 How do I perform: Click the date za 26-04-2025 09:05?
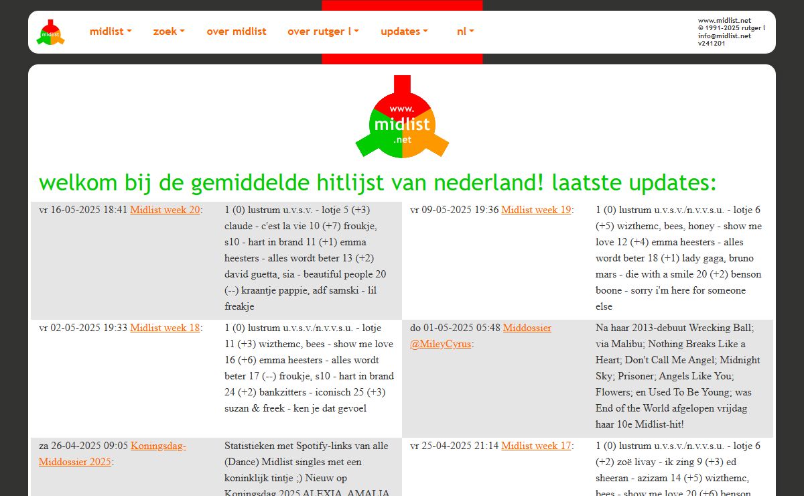pos(83,446)
